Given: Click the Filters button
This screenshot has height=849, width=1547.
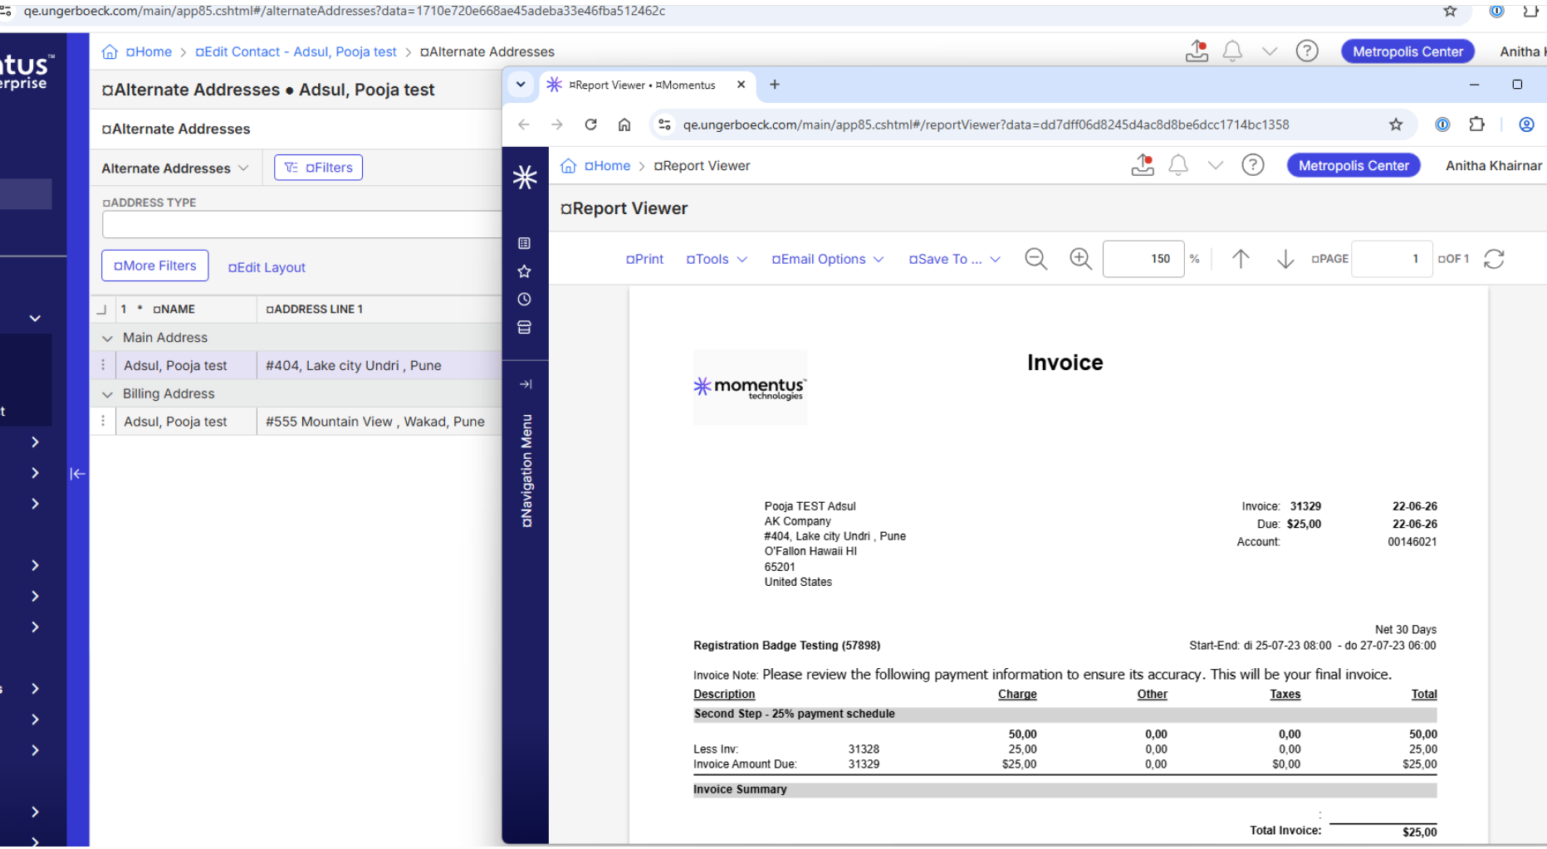Looking at the screenshot, I should coord(318,168).
